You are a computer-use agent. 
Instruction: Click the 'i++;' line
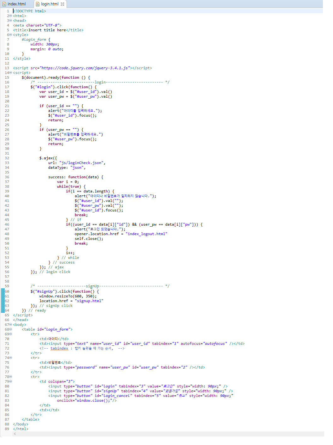coord(70,253)
